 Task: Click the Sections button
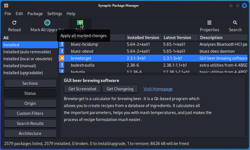tap(30, 83)
